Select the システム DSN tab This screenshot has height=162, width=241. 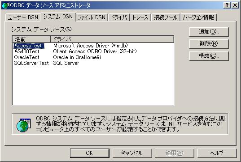click(58, 17)
